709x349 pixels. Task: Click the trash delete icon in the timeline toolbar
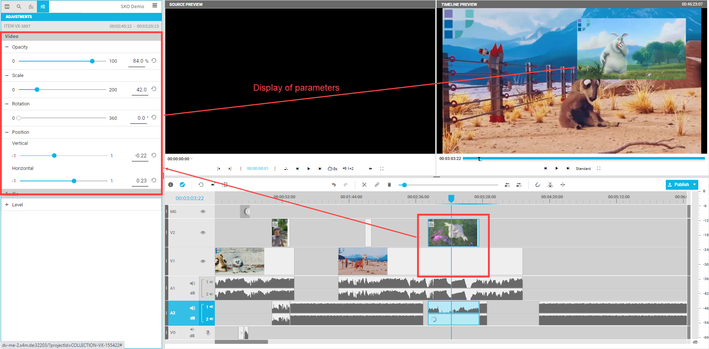coord(389,185)
